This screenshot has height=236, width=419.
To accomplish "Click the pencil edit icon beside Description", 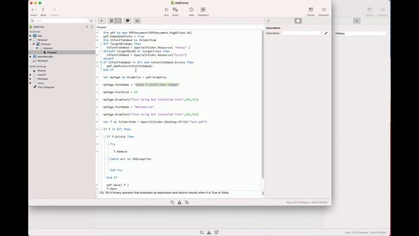I will coord(326,33).
